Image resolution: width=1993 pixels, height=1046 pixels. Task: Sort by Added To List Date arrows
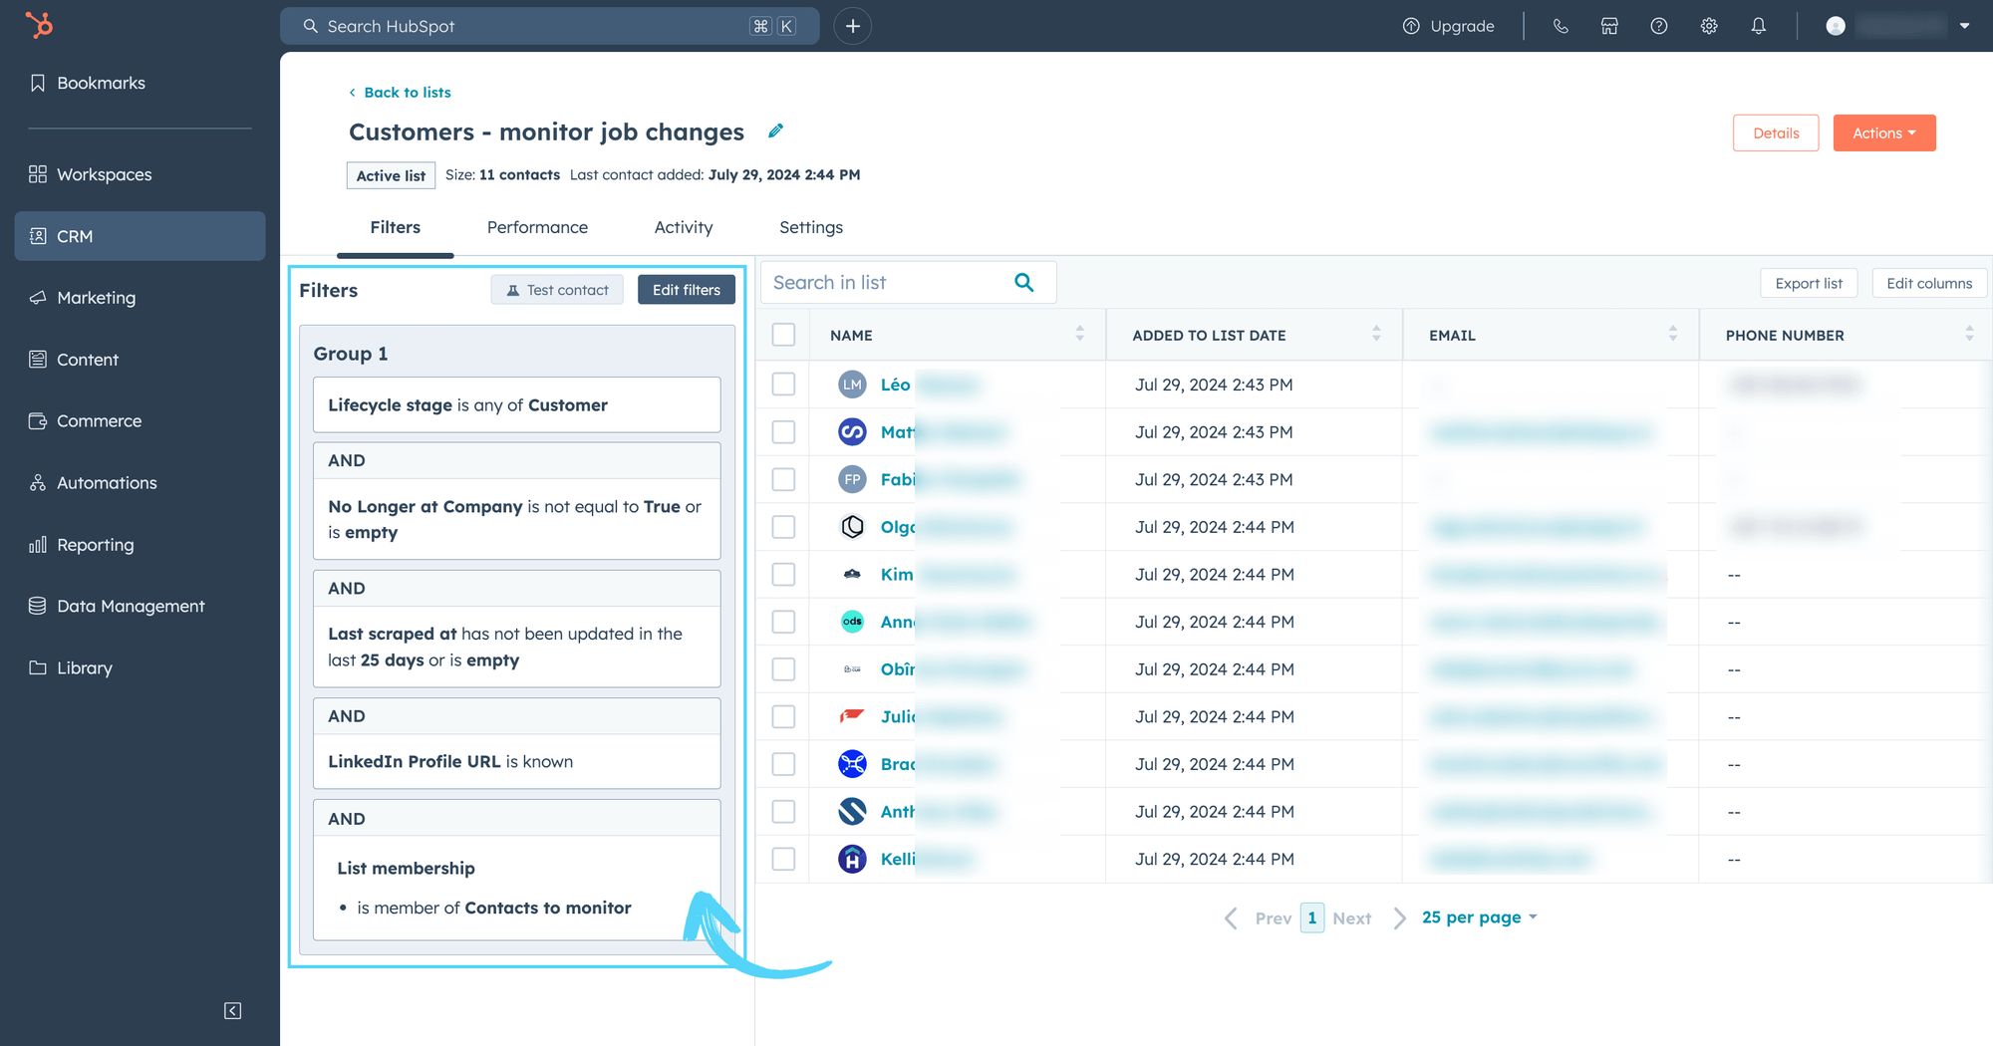1376,334
